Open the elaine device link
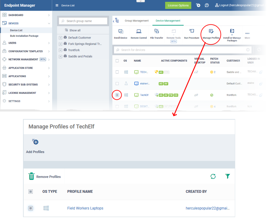The height and width of the screenshot is (218, 267). [x=145, y=83]
